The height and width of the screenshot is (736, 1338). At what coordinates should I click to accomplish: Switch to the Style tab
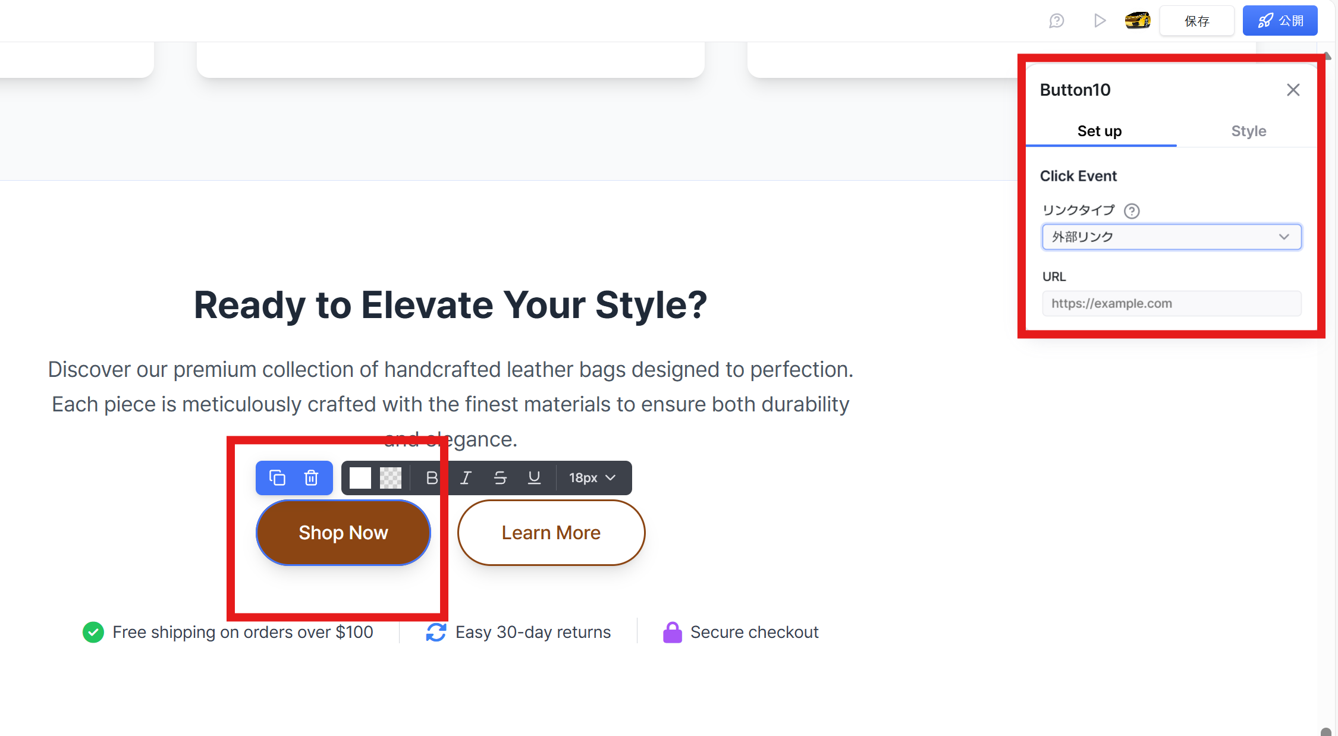(1248, 131)
